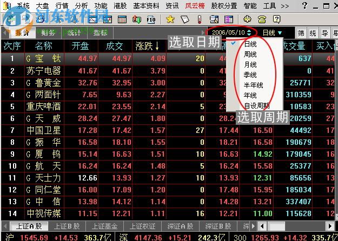The height and width of the screenshot is (241, 338).
Task: Open the 功能 menu
Action: coord(101,5)
